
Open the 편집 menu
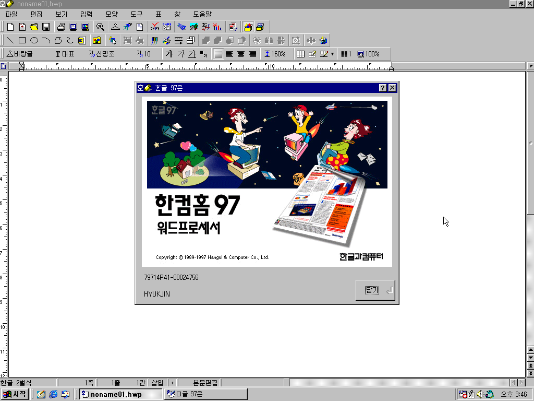(x=37, y=14)
